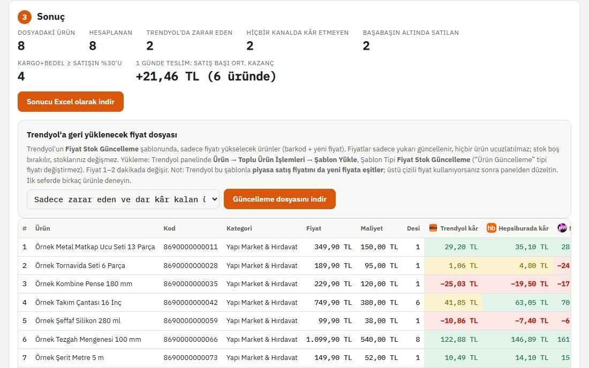Click the cost value '38,00 TL'

[x=381, y=321]
